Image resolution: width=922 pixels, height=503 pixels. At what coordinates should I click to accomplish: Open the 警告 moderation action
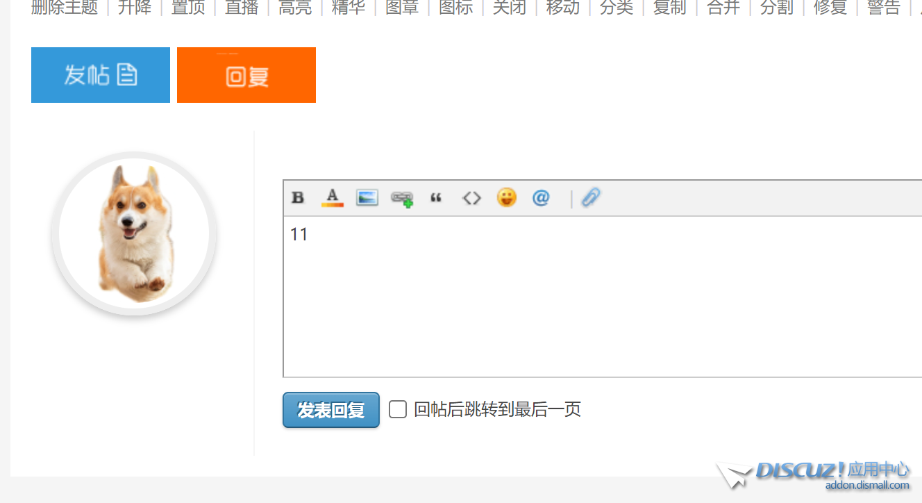tap(883, 9)
